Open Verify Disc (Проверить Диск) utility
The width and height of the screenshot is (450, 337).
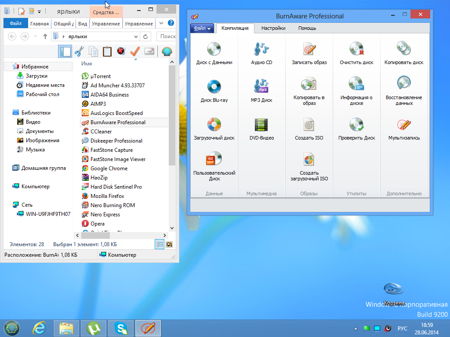356,129
